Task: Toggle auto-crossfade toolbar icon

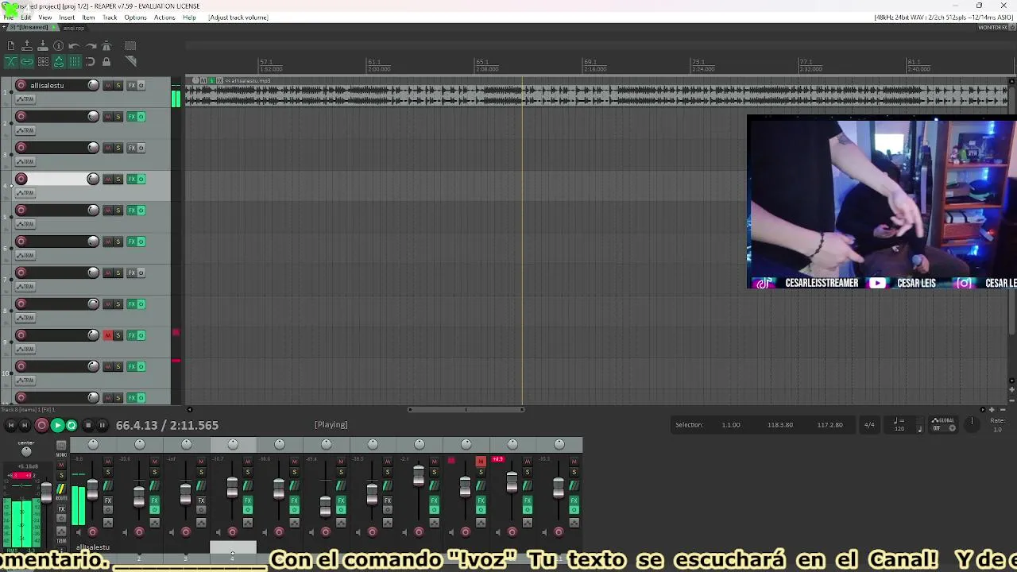Action: click(x=11, y=61)
